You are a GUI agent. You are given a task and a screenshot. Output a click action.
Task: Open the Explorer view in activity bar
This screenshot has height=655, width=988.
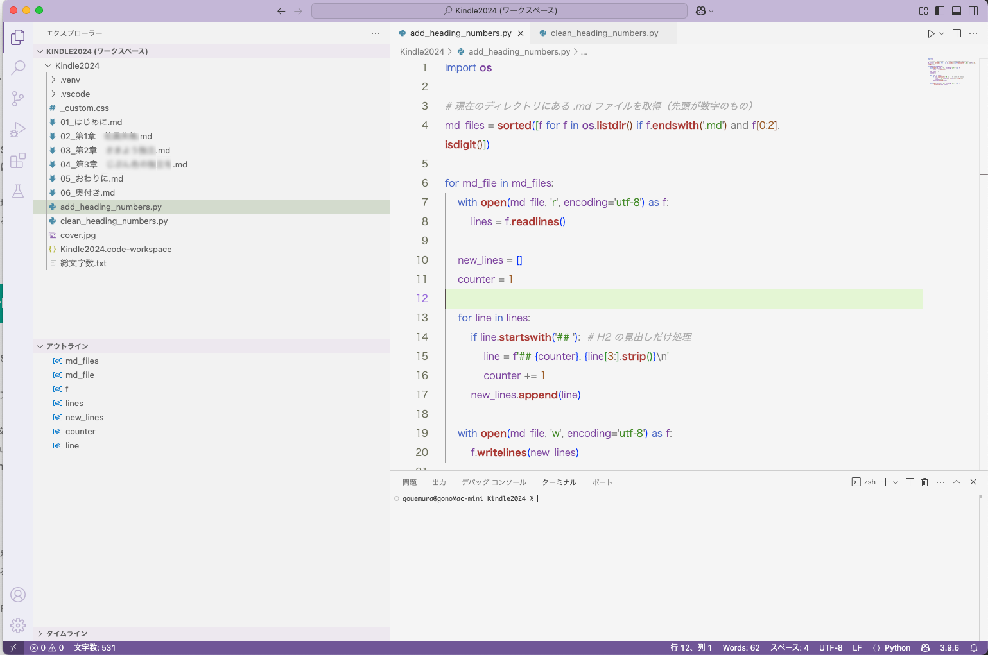point(18,37)
